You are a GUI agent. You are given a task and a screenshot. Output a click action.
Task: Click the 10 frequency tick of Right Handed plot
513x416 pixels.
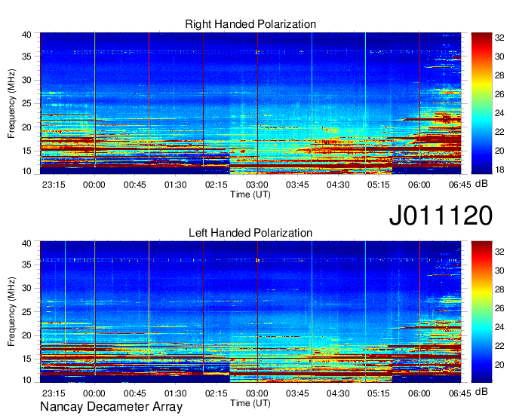pyautogui.click(x=26, y=171)
